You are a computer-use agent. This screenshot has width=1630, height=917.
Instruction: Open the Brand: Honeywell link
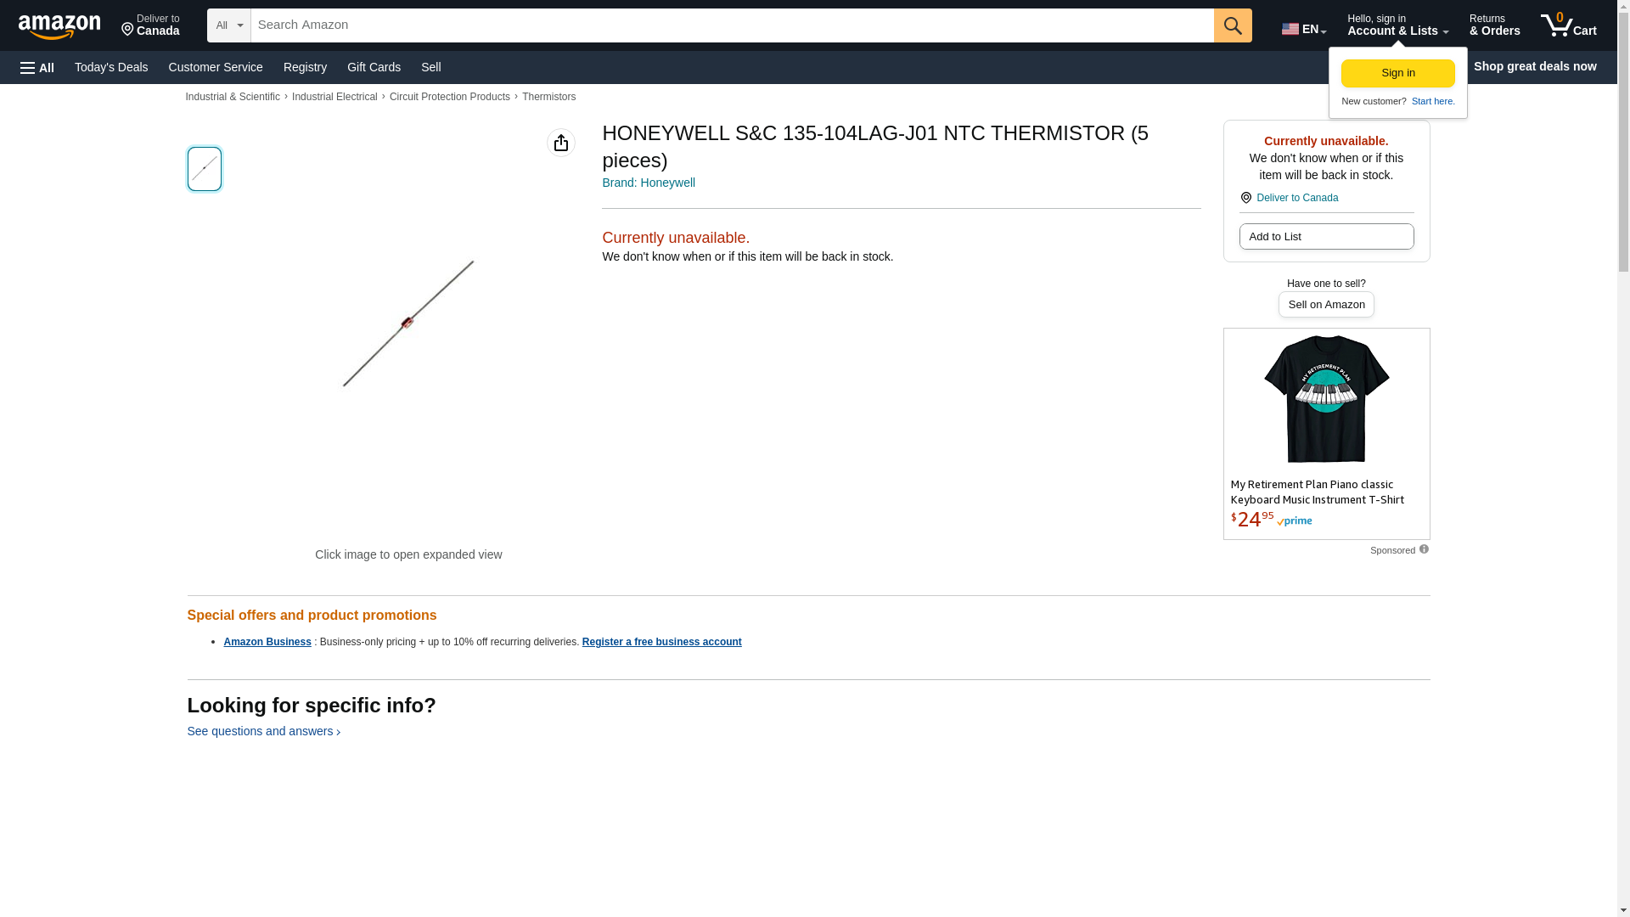pos(648,183)
